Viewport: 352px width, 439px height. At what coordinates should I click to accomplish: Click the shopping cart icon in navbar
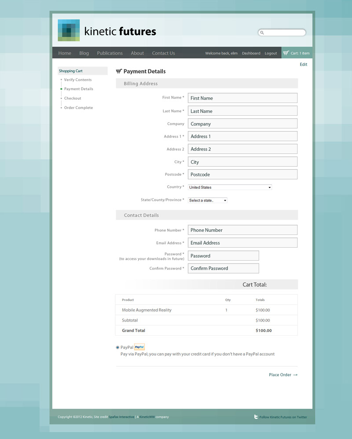pos(286,53)
